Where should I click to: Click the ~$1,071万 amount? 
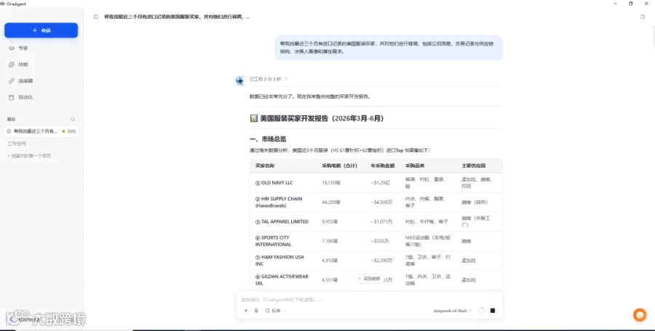point(381,222)
